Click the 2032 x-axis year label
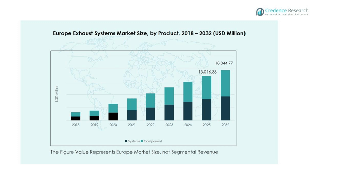Viewport: 339px width, 176px height. (225, 125)
